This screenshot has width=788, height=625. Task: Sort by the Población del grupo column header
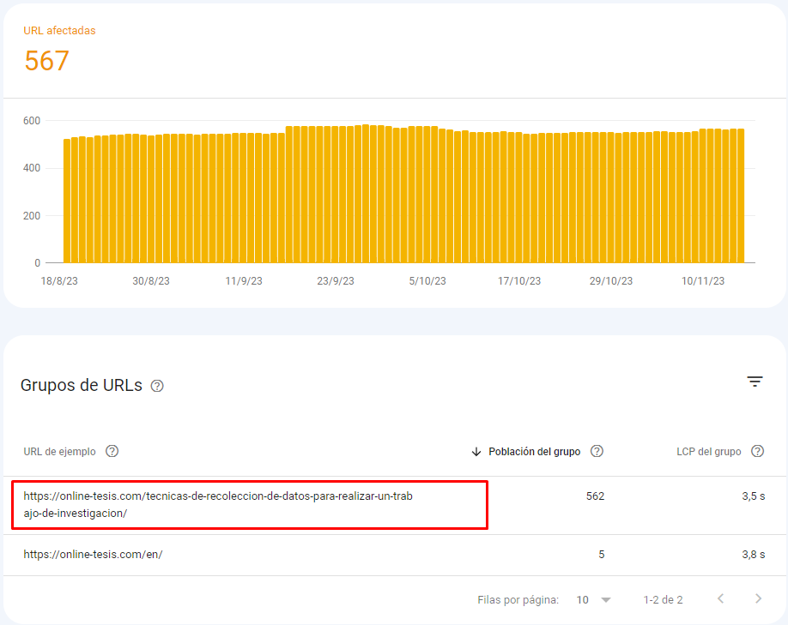pyautogui.click(x=534, y=452)
